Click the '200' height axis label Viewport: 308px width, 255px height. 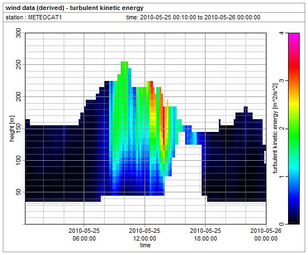pyautogui.click(x=18, y=96)
